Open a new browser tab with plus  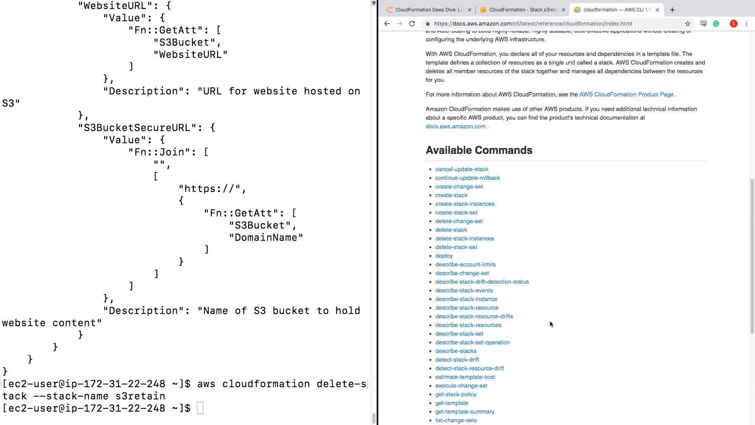672,10
